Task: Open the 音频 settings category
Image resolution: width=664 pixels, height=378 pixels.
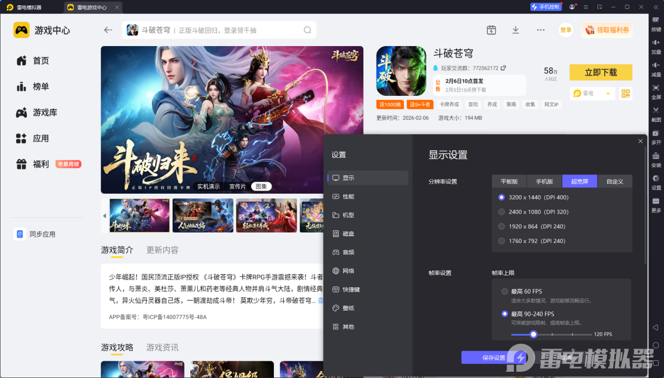Action: pyautogui.click(x=368, y=252)
